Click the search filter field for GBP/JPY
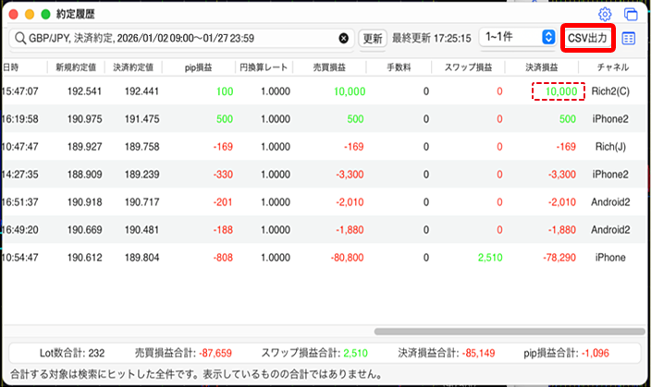The height and width of the screenshot is (387, 651). pos(176,39)
